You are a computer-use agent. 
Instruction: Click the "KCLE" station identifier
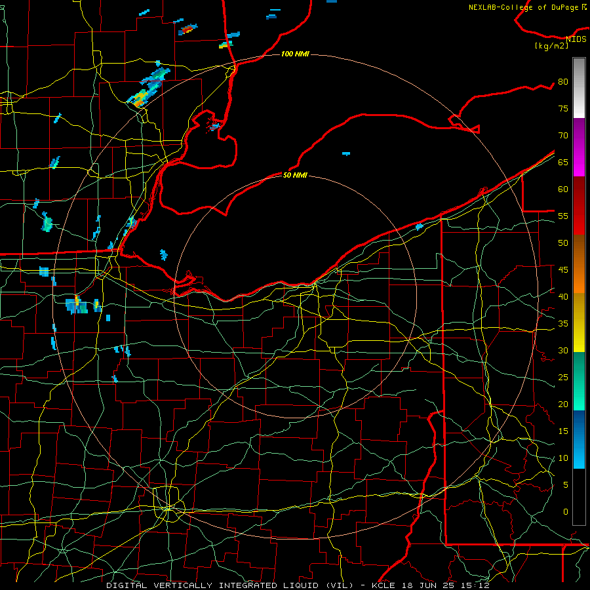pos(383,585)
